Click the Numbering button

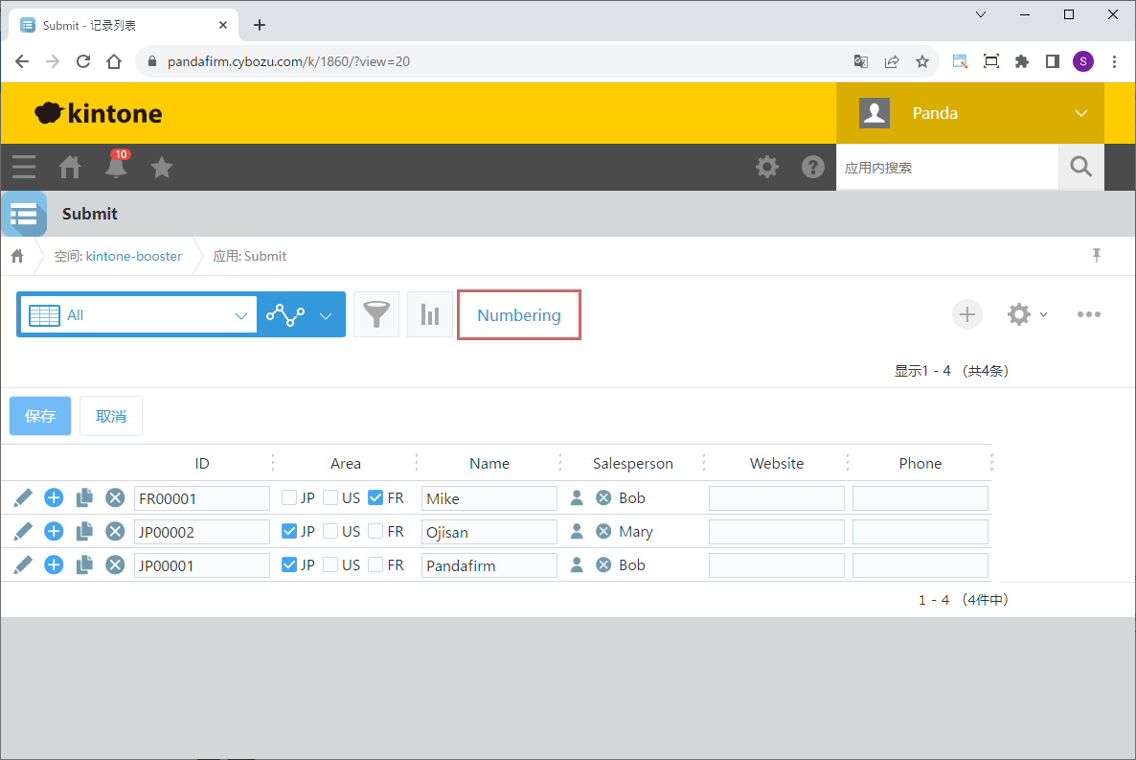click(519, 315)
